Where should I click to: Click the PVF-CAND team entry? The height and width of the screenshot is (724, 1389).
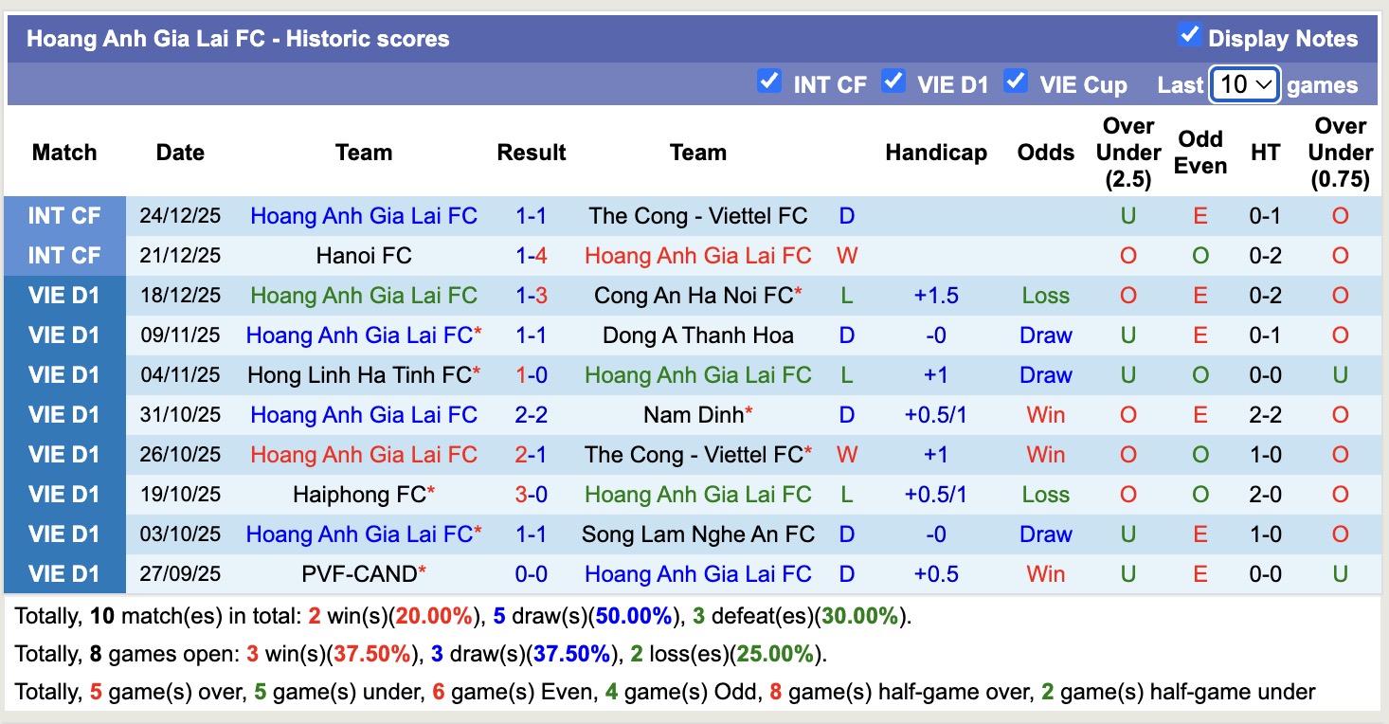tap(359, 573)
